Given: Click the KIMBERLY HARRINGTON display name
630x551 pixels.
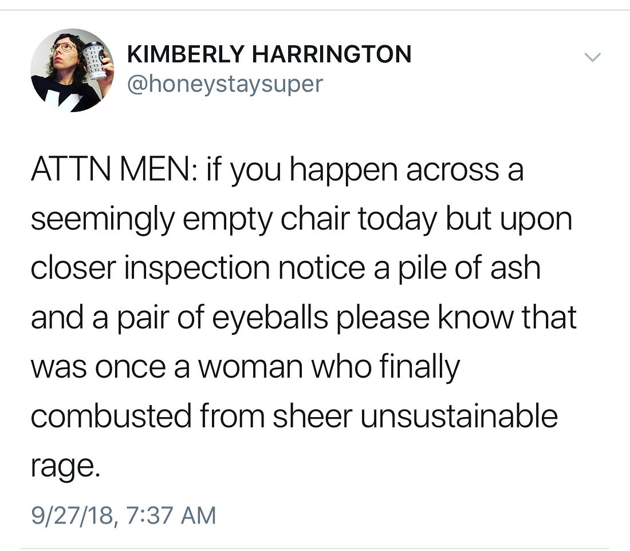Looking at the screenshot, I should [x=269, y=54].
